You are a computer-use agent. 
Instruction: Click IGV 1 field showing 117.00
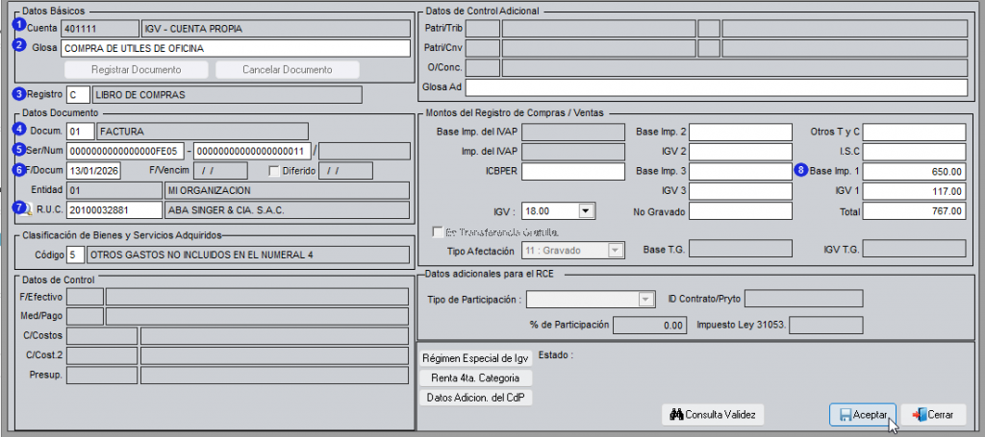point(914,190)
